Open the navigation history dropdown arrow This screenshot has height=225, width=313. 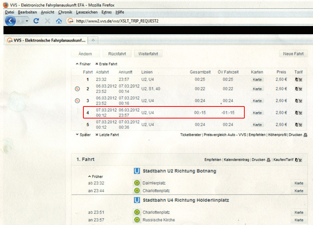point(27,21)
